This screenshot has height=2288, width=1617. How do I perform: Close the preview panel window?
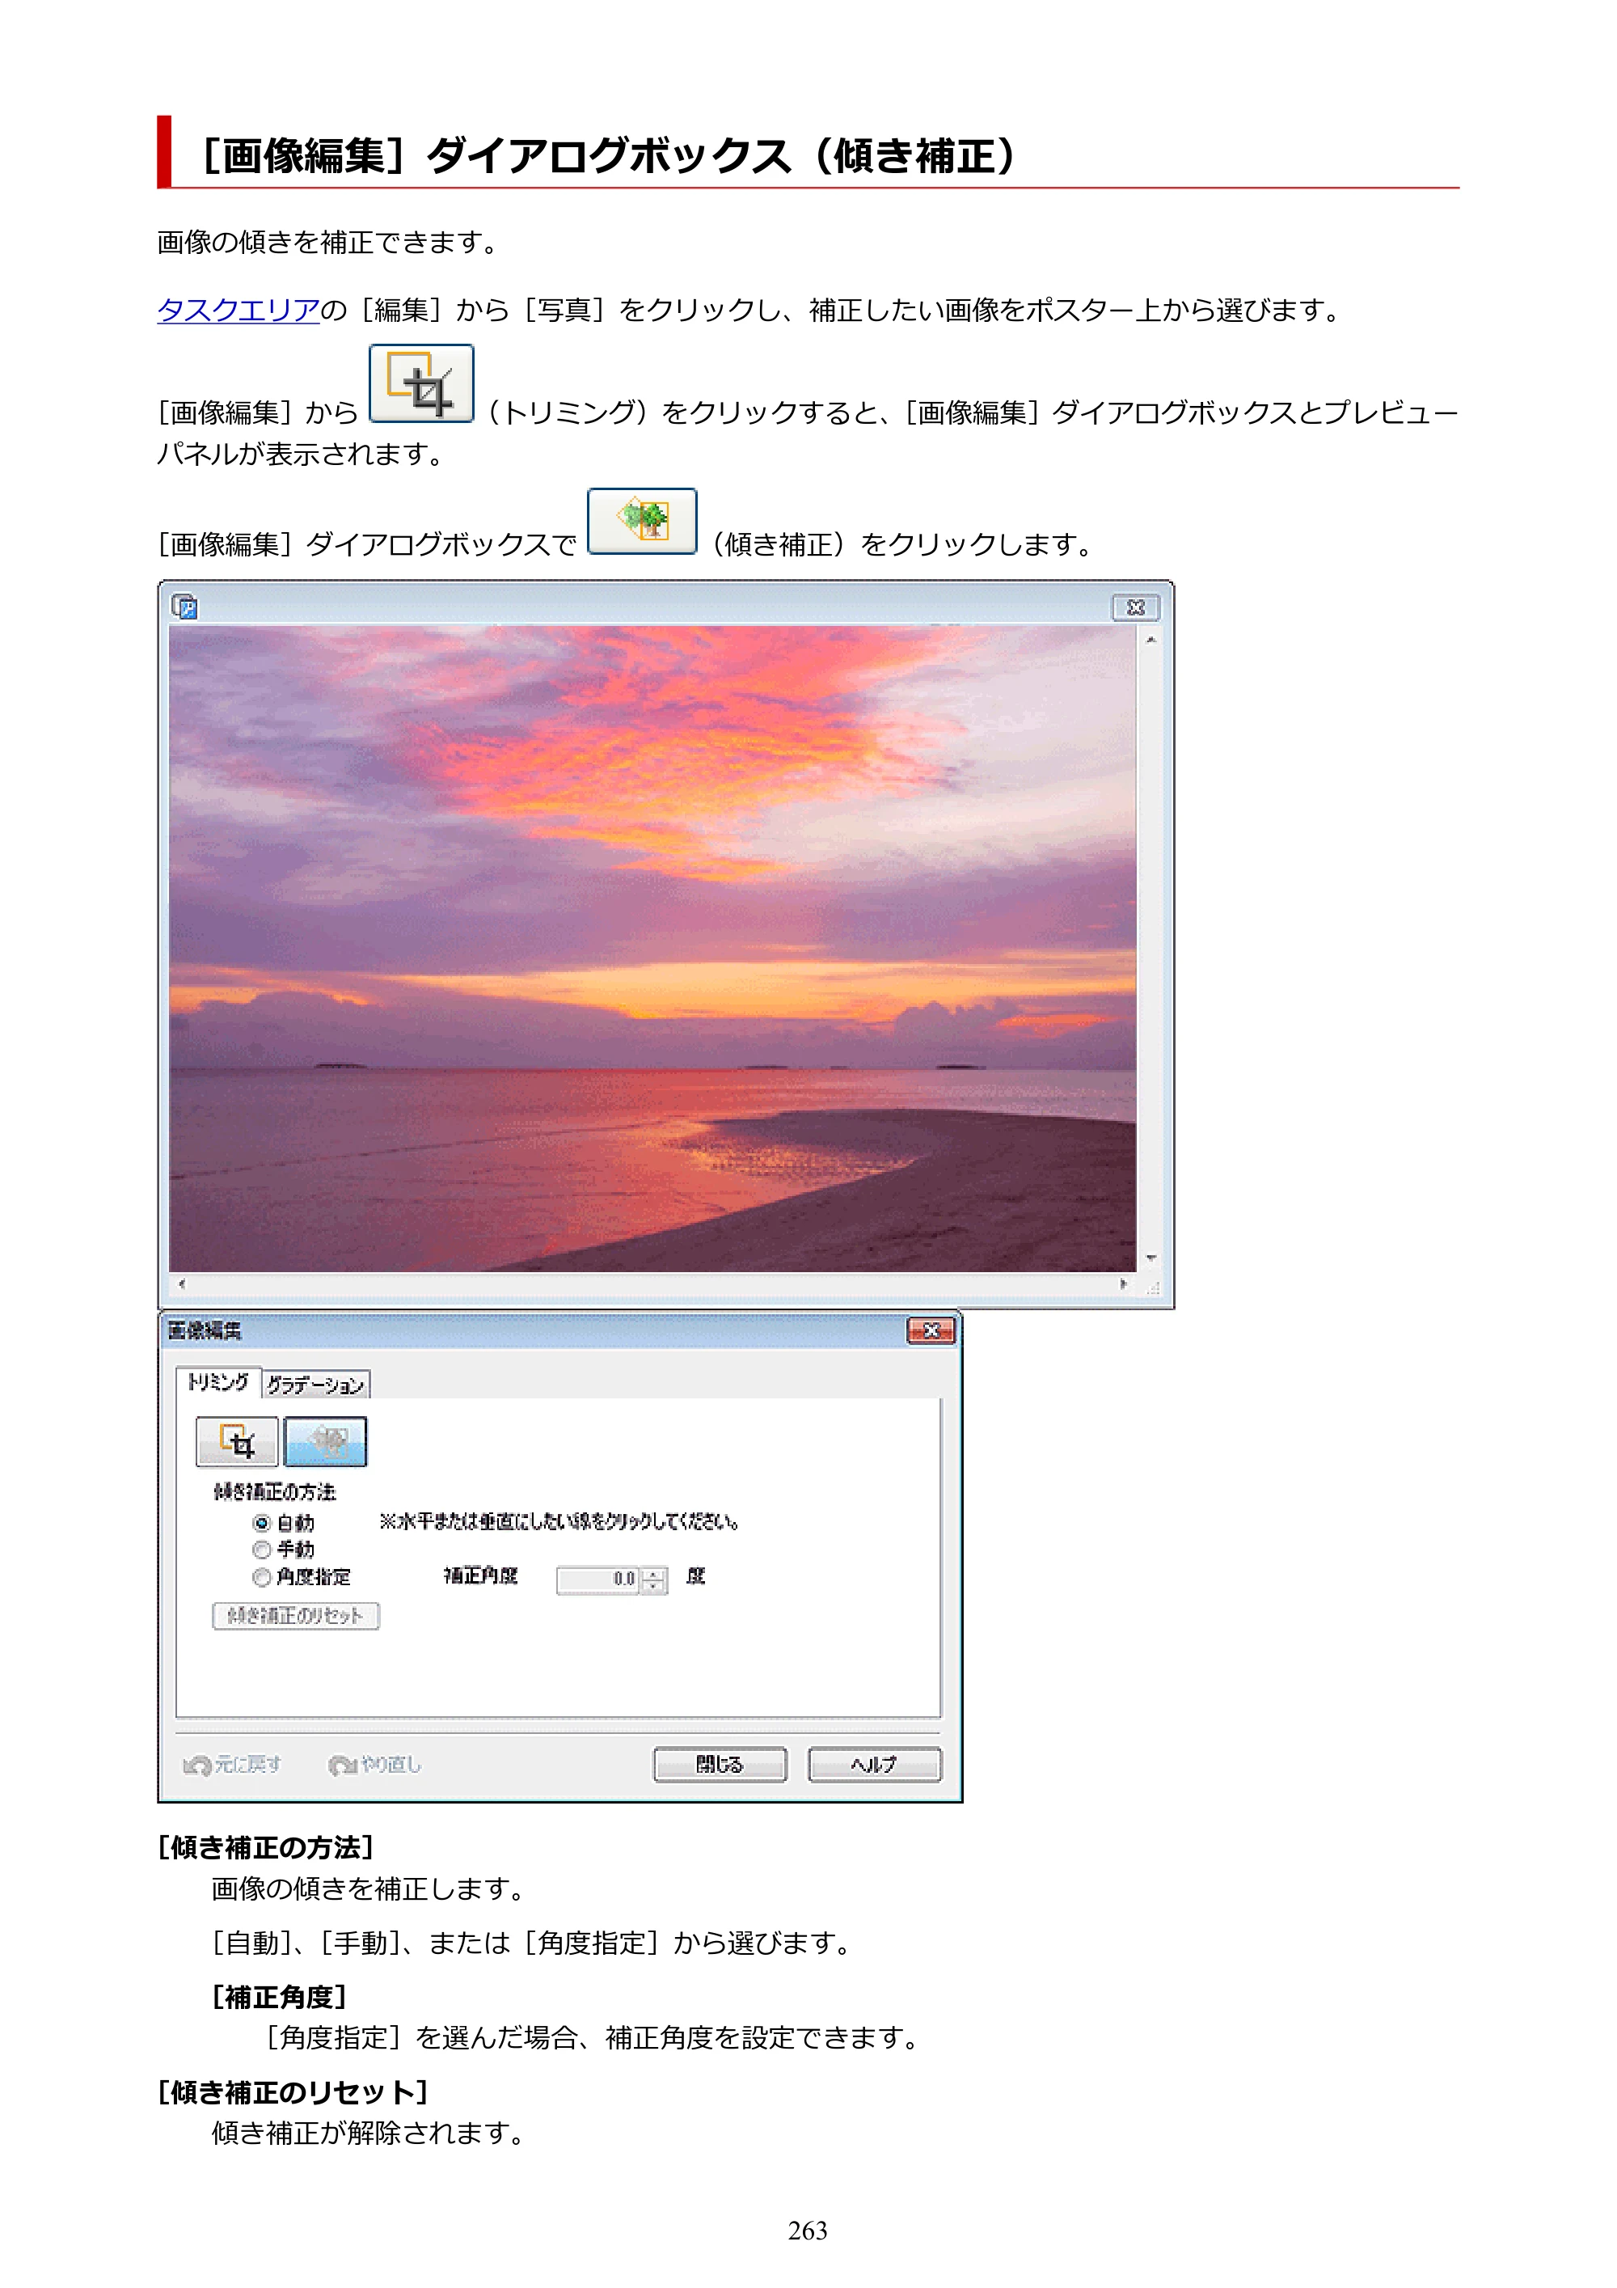[1136, 607]
